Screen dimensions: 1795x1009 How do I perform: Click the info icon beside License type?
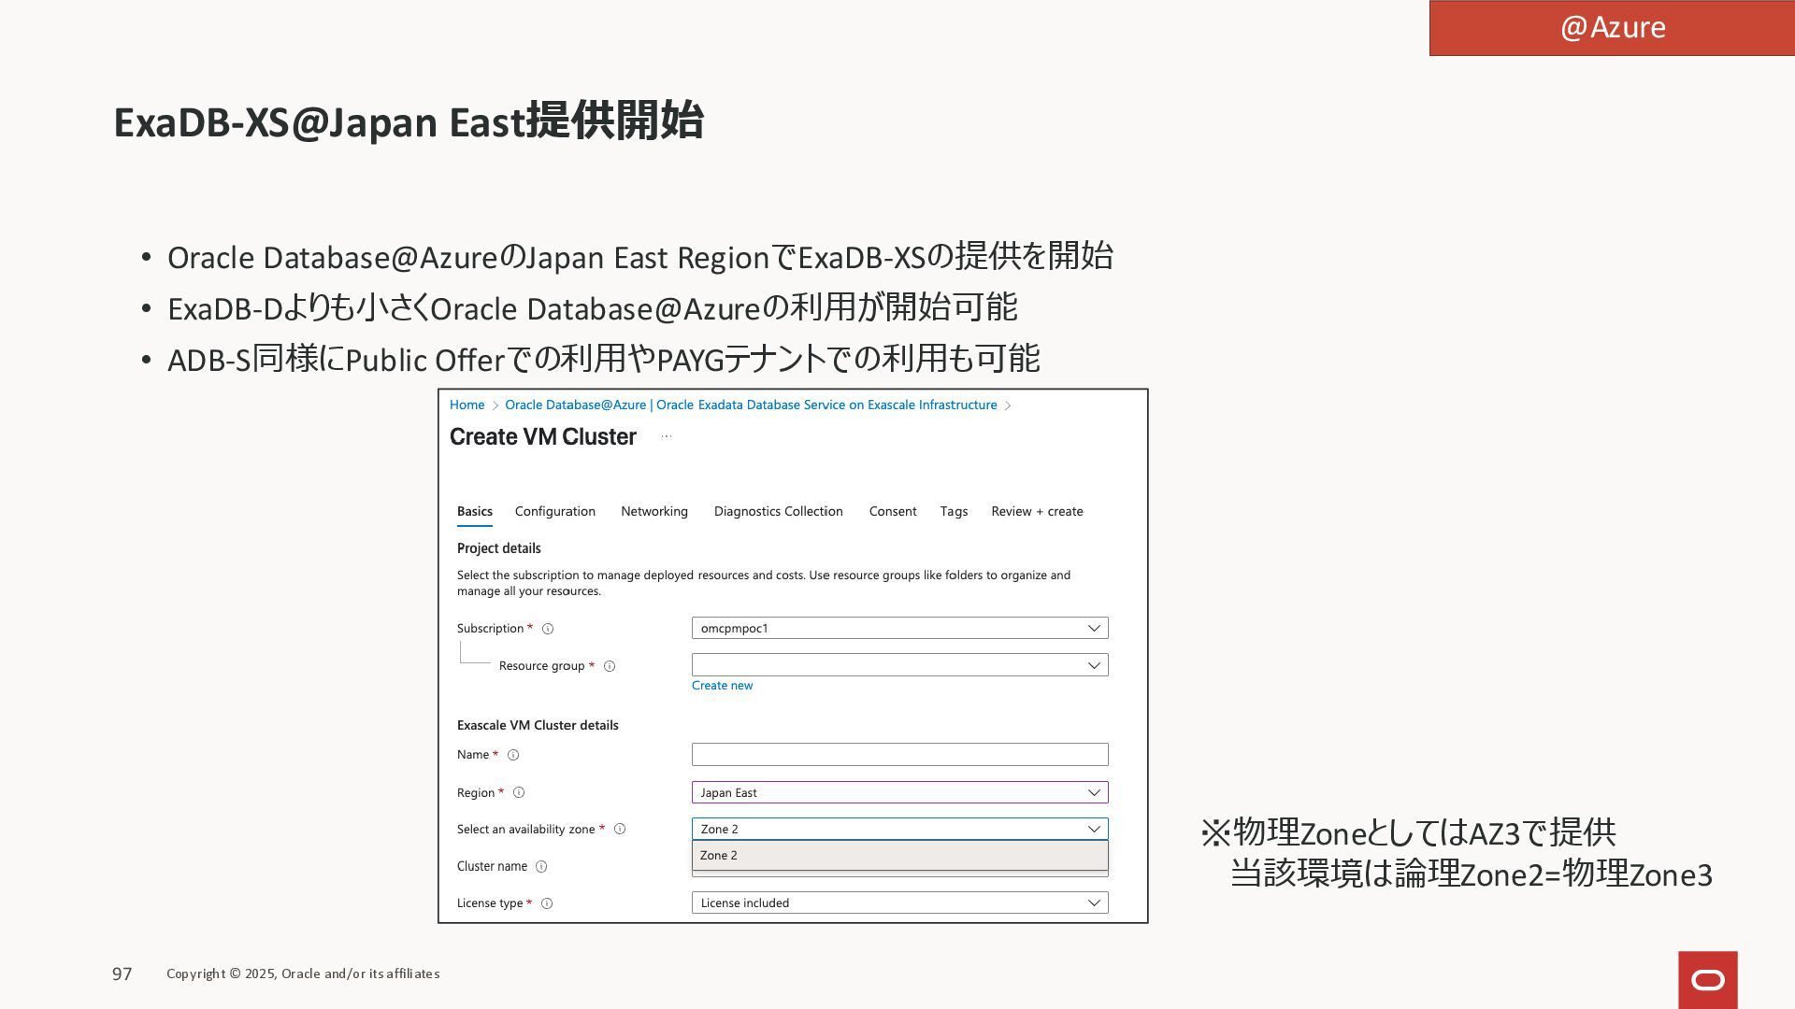click(x=547, y=903)
